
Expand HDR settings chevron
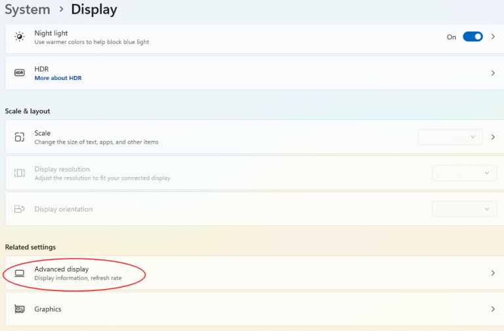click(493, 73)
